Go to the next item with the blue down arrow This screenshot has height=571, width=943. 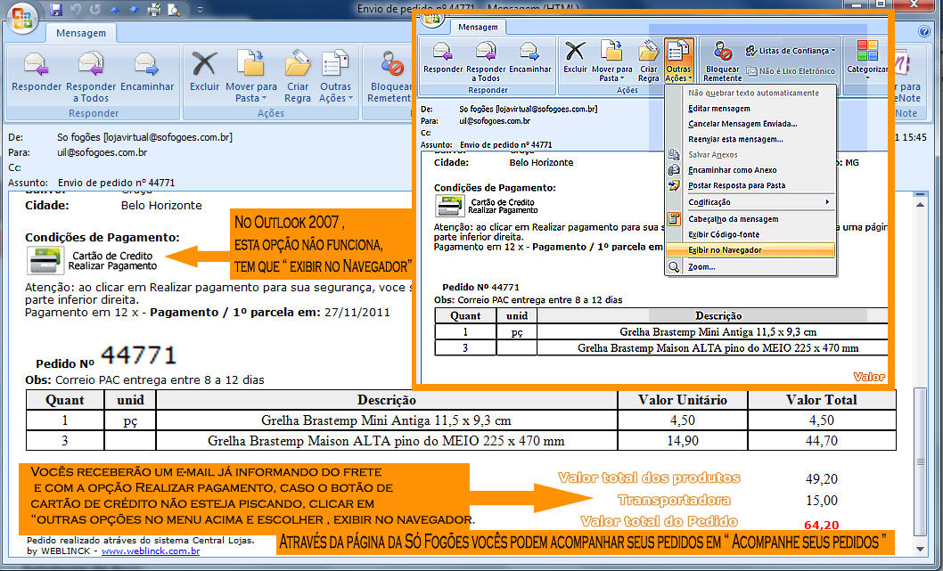pyautogui.click(x=134, y=10)
